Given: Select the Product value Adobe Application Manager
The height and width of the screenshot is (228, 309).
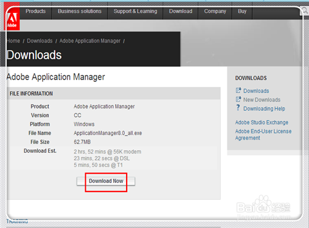Looking at the screenshot, I should click(x=104, y=107).
